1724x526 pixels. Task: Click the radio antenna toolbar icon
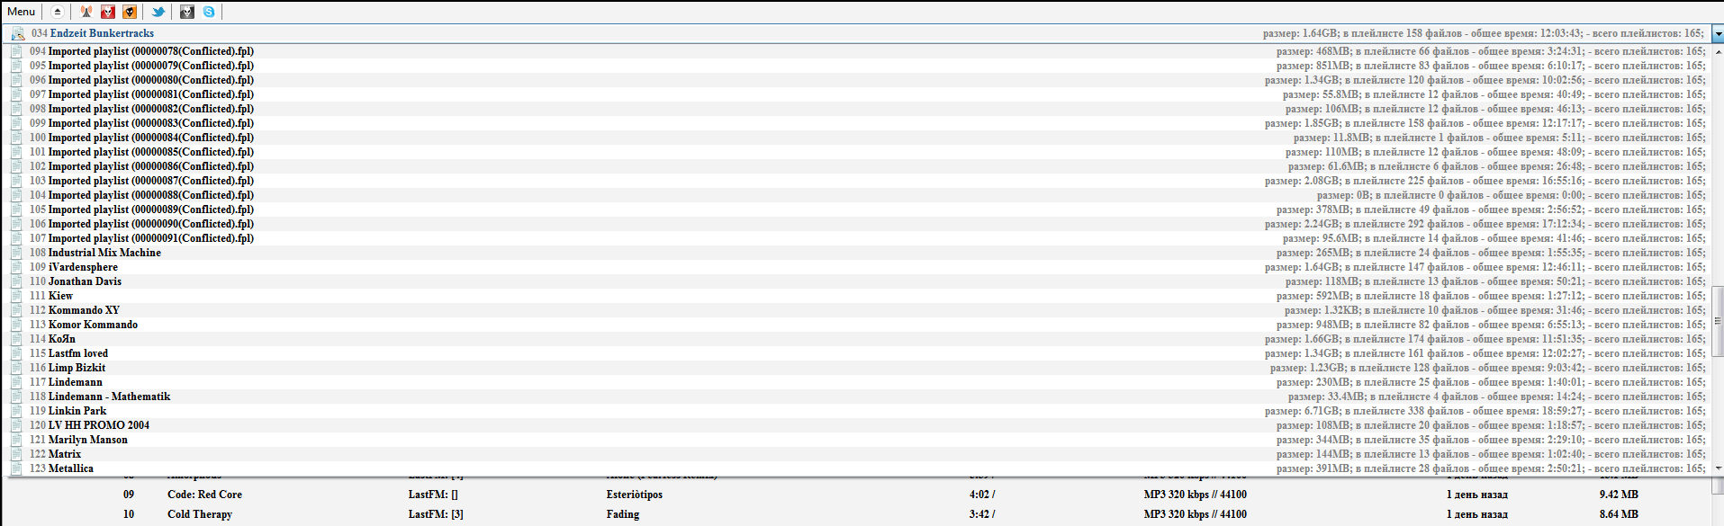click(86, 12)
